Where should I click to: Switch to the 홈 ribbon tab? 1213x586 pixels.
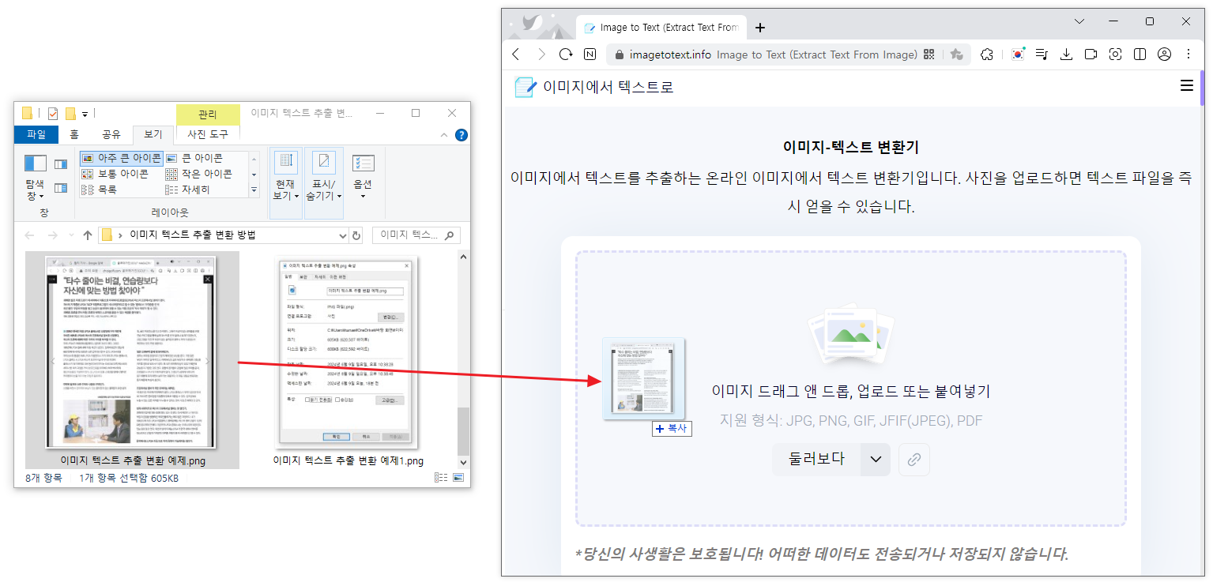(74, 135)
